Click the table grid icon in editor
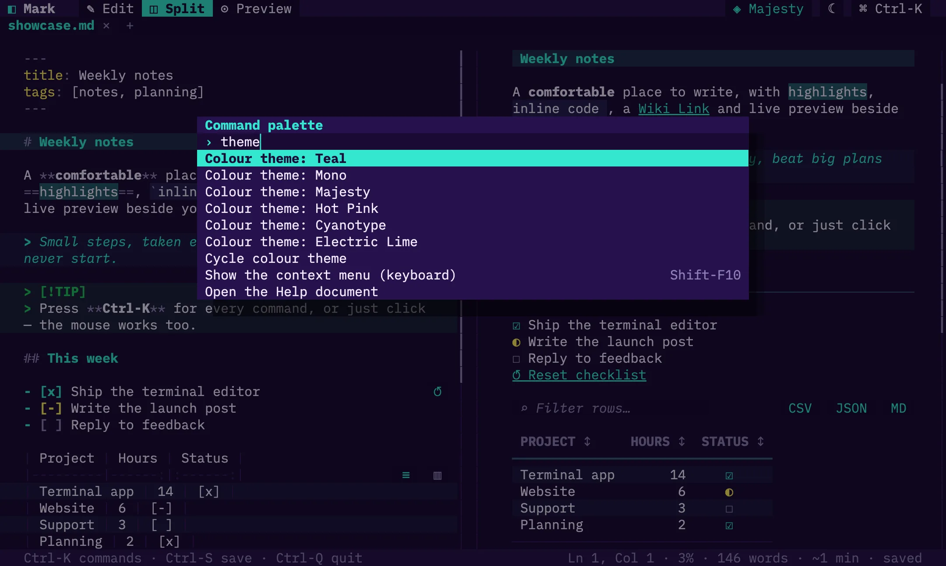The image size is (946, 566). pyautogui.click(x=438, y=475)
